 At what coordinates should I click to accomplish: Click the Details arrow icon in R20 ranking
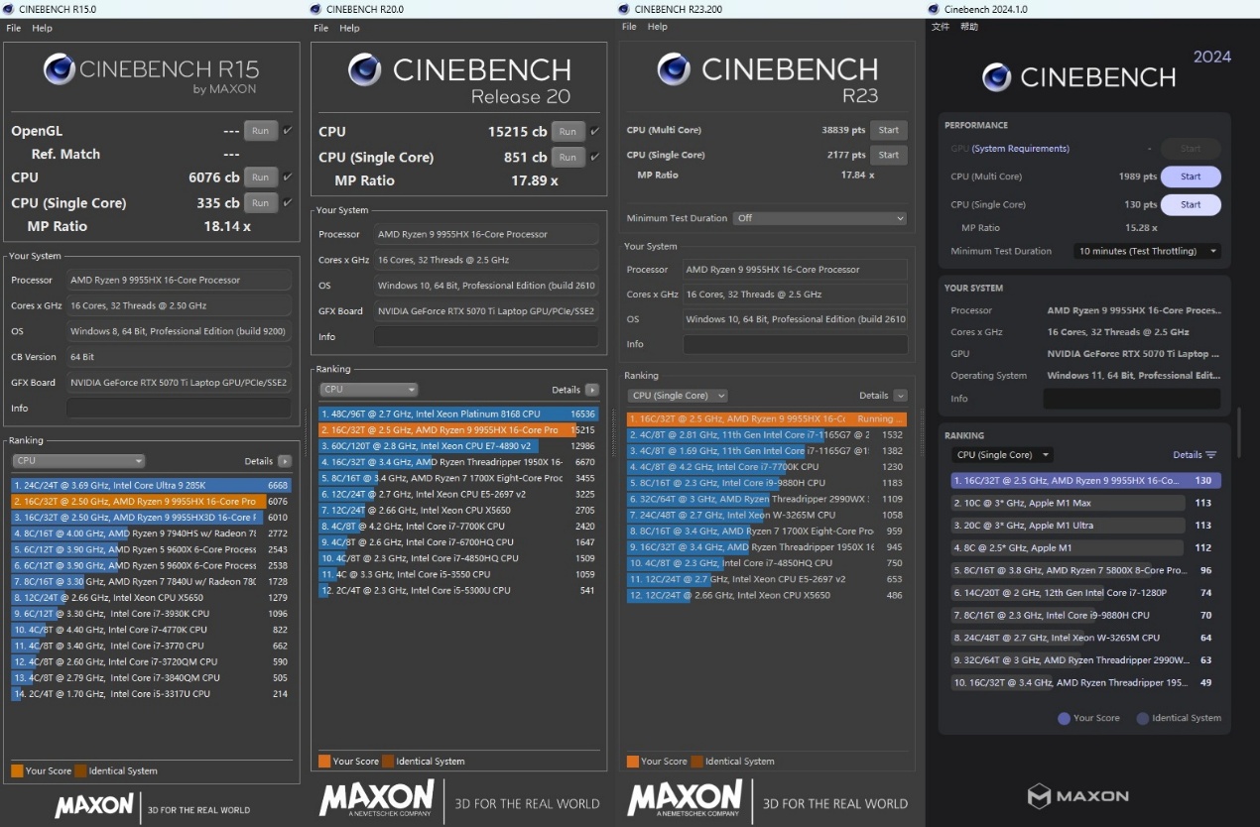pos(592,390)
